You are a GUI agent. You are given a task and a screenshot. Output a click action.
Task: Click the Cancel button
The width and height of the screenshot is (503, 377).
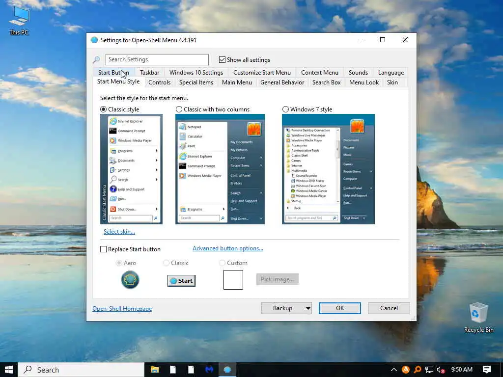click(x=389, y=308)
